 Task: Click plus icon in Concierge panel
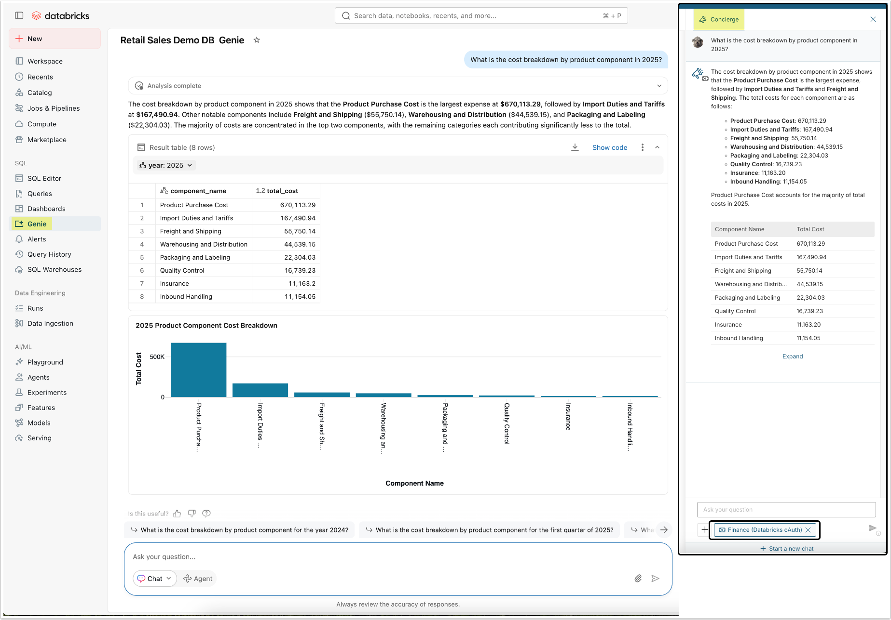(x=705, y=530)
